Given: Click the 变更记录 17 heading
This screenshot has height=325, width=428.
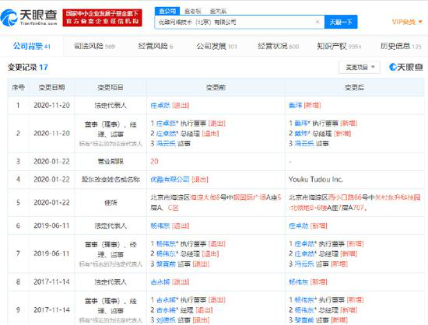Looking at the screenshot, I should click(27, 67).
